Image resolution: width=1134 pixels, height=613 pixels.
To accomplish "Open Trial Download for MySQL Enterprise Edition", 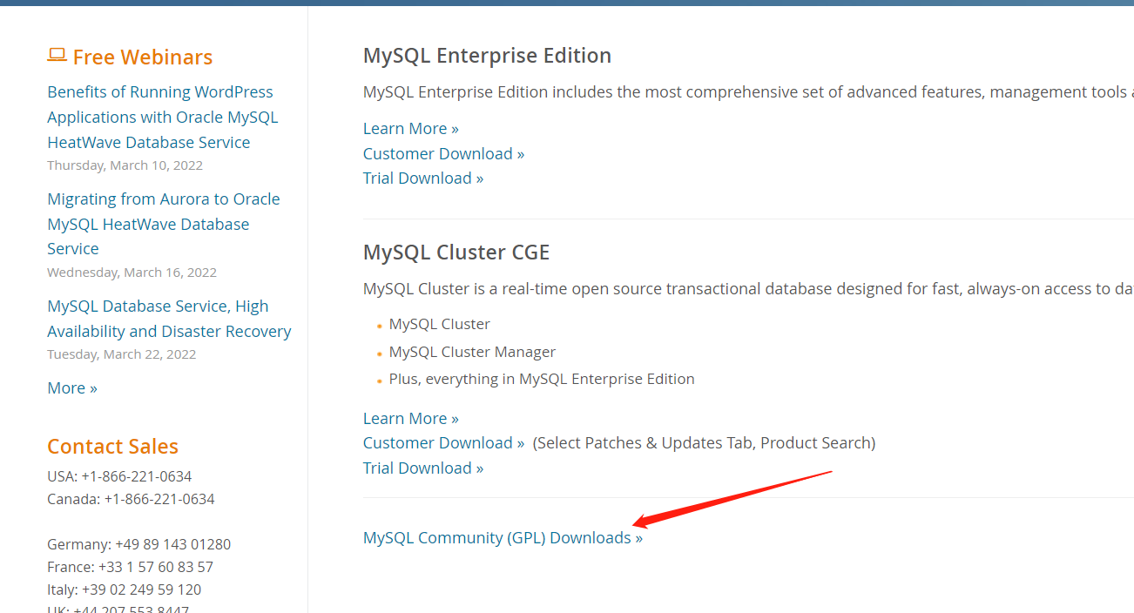I will [422, 179].
